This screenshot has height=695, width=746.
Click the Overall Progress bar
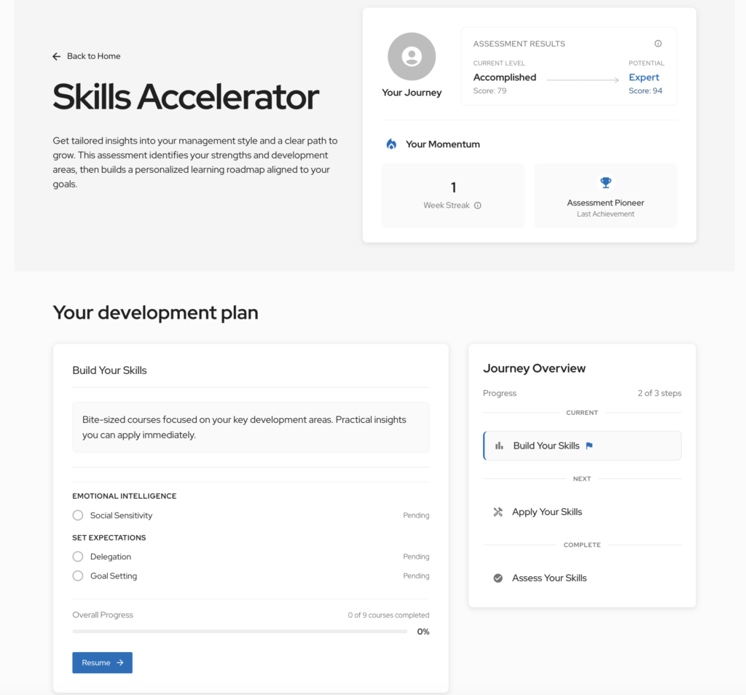240,632
